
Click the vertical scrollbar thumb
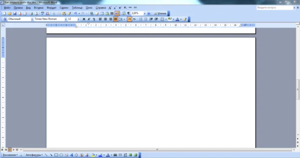298,89
